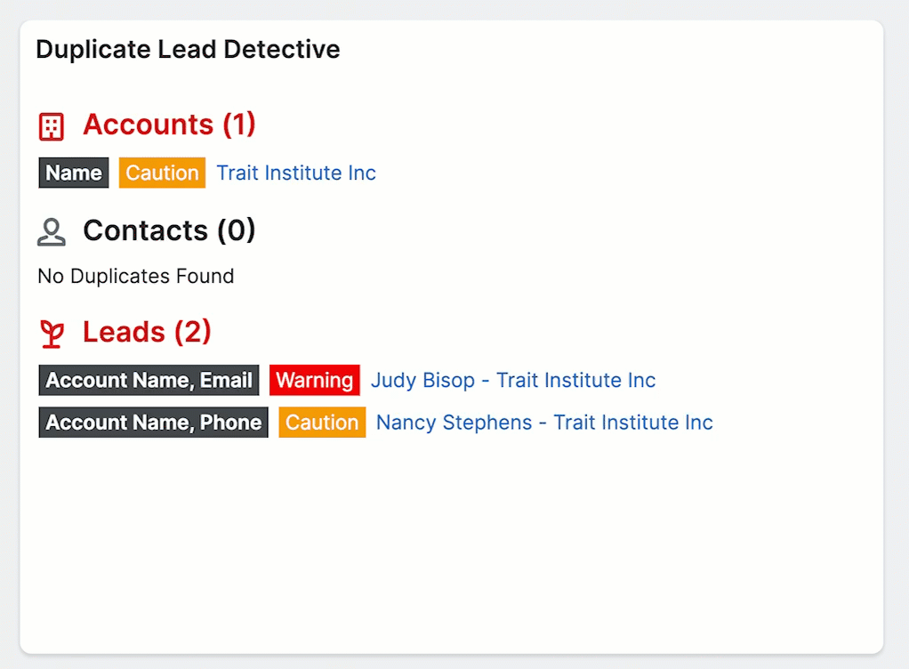Click the word Leads in the heading

point(124,332)
